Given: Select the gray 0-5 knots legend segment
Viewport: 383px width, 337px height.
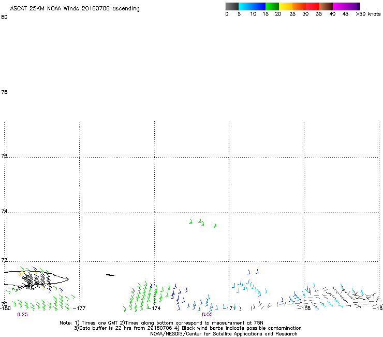Looking at the screenshot, I should coord(232,6).
